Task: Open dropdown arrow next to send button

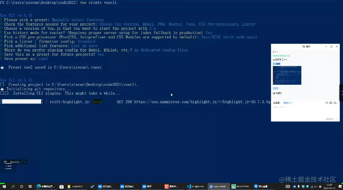Action: 337,119
